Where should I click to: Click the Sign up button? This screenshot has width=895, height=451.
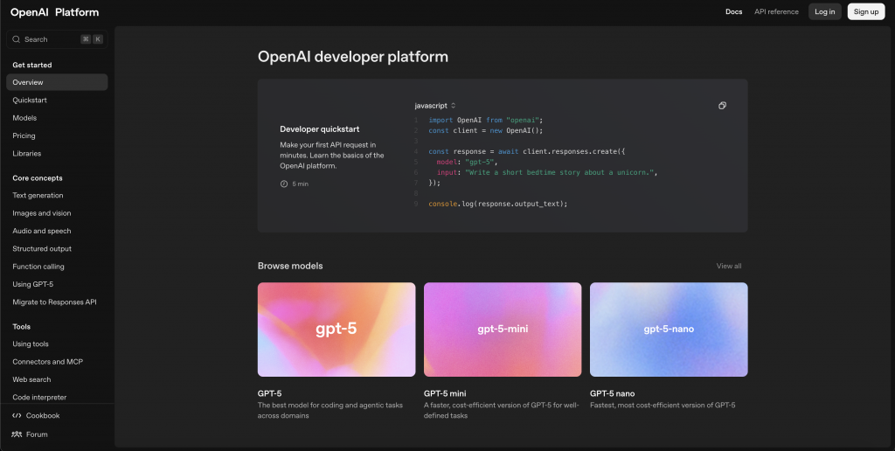pos(866,11)
